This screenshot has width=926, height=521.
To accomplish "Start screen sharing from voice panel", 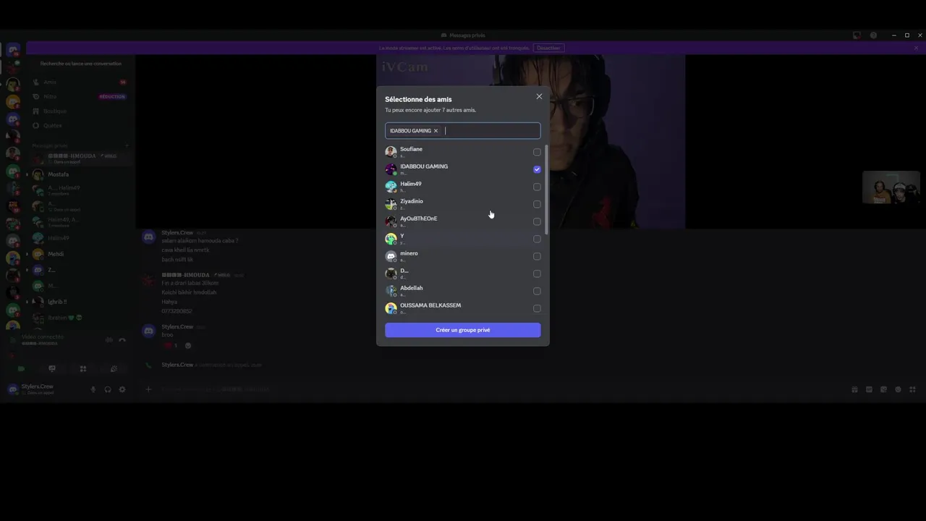I will (51, 369).
